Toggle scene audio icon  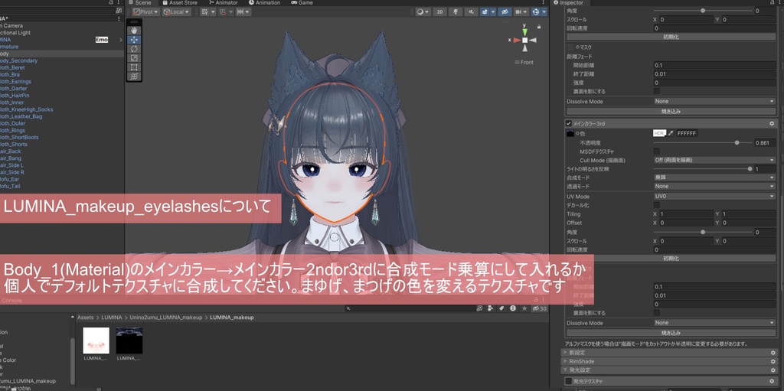tap(471, 12)
